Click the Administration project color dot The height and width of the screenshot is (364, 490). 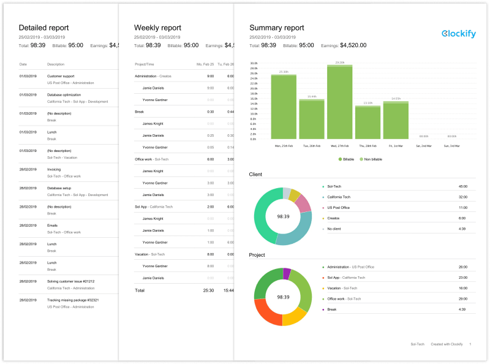point(323,267)
